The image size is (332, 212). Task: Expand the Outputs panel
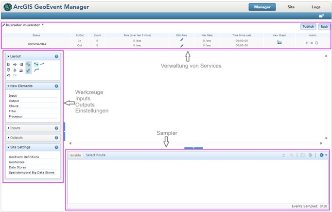coord(8,138)
